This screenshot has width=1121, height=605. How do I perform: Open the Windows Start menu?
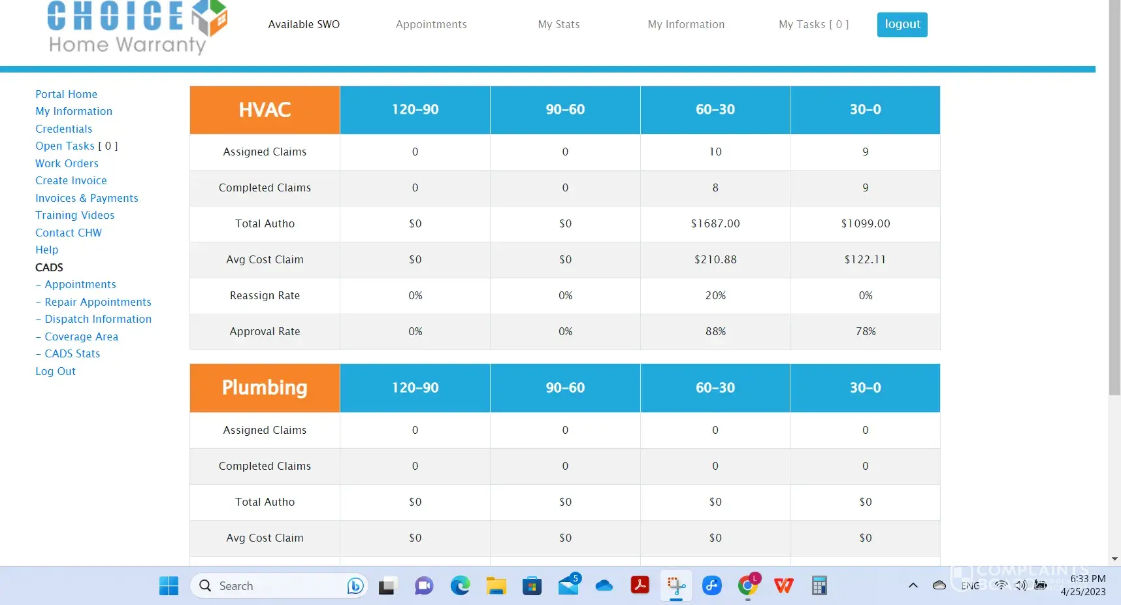(169, 585)
